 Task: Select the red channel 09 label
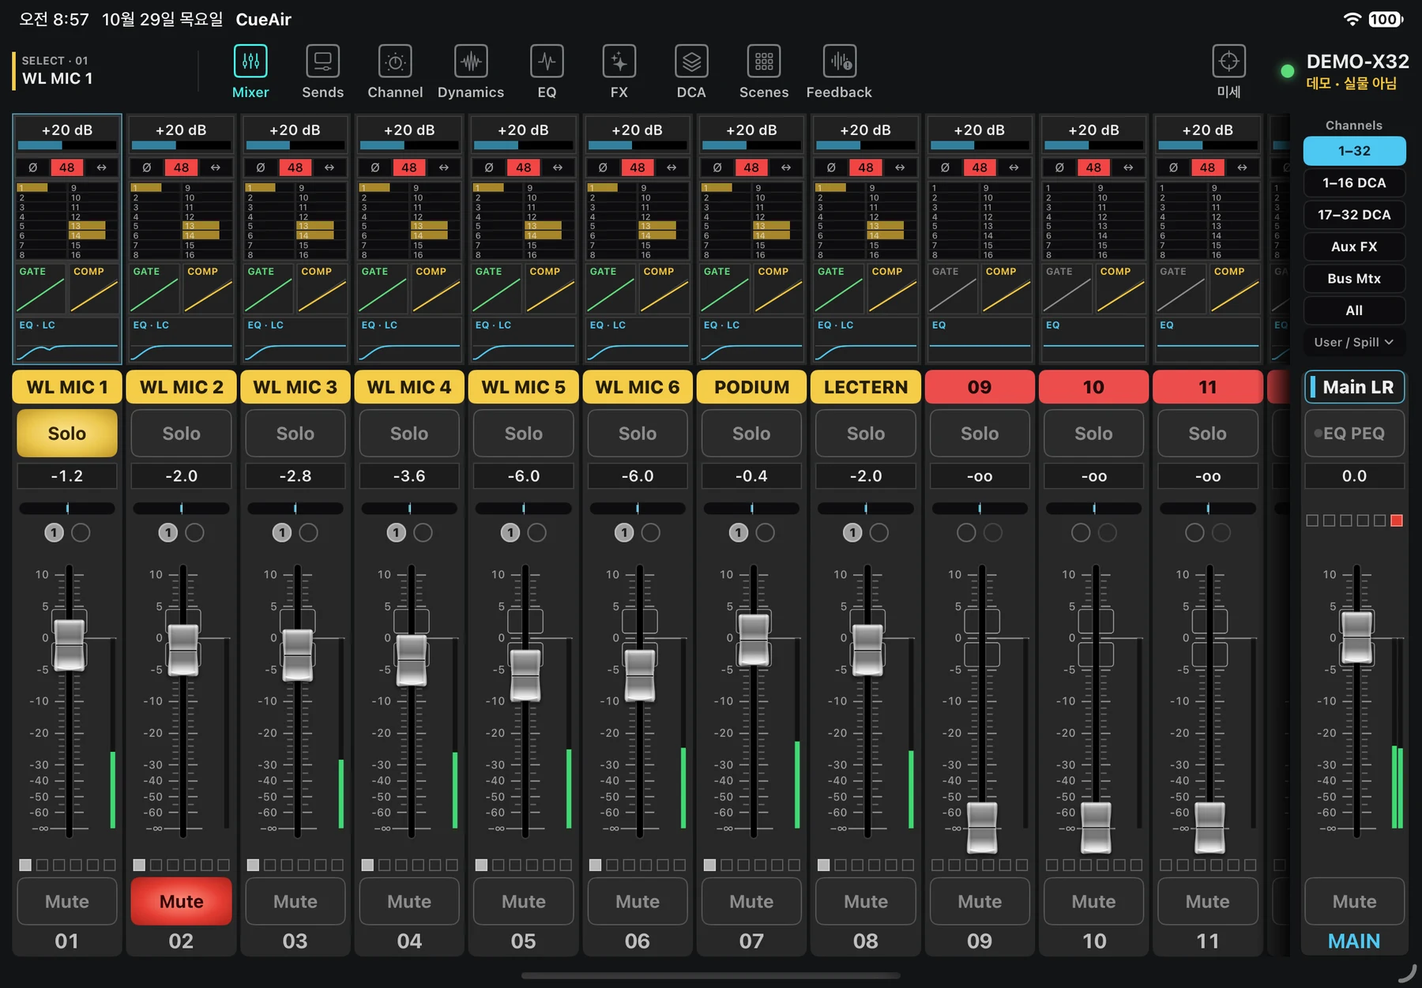click(x=980, y=387)
